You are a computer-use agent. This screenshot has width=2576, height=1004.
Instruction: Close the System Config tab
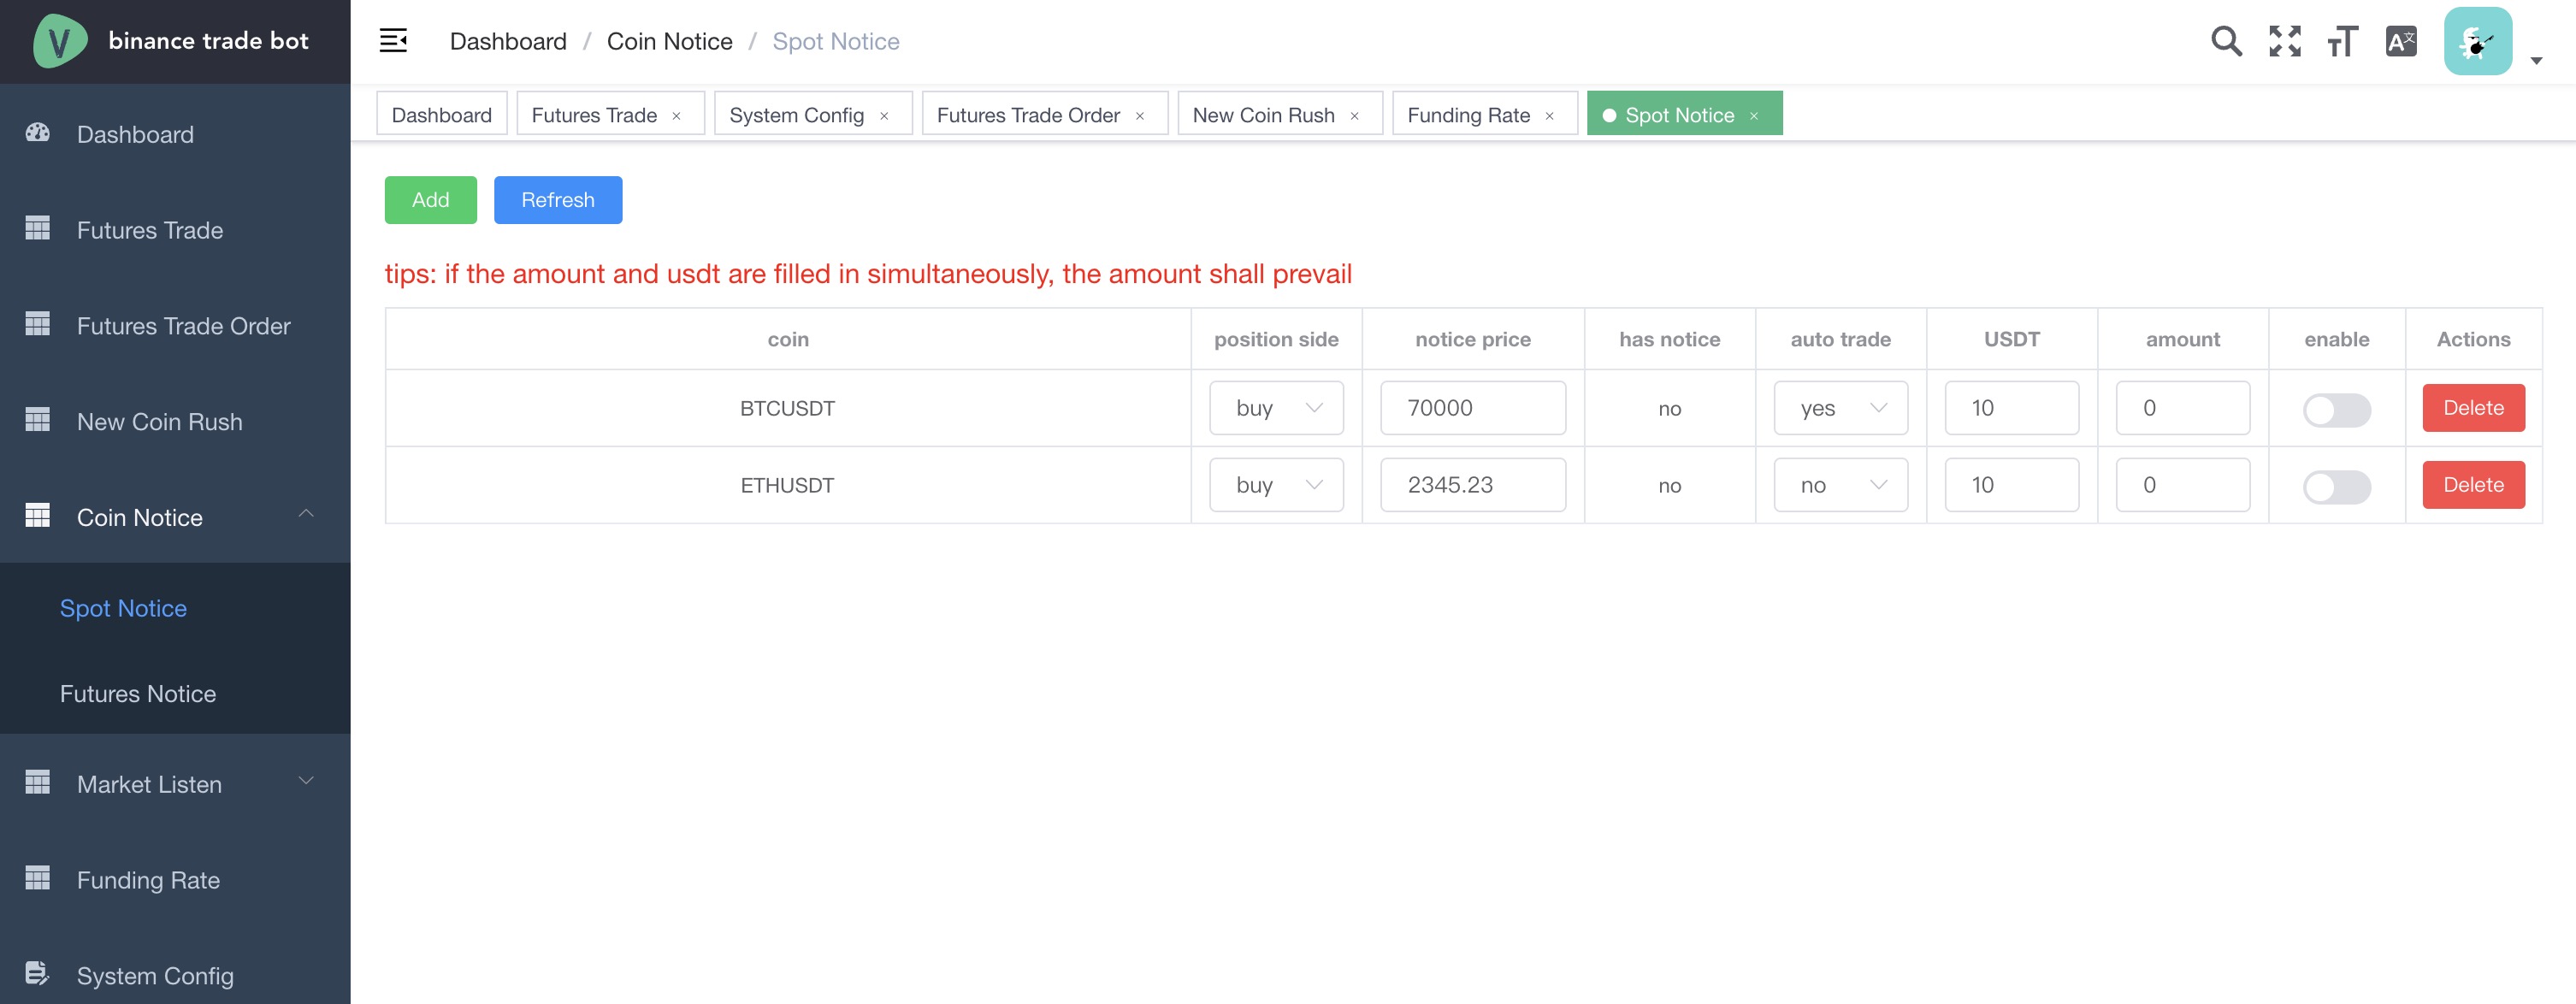(884, 116)
